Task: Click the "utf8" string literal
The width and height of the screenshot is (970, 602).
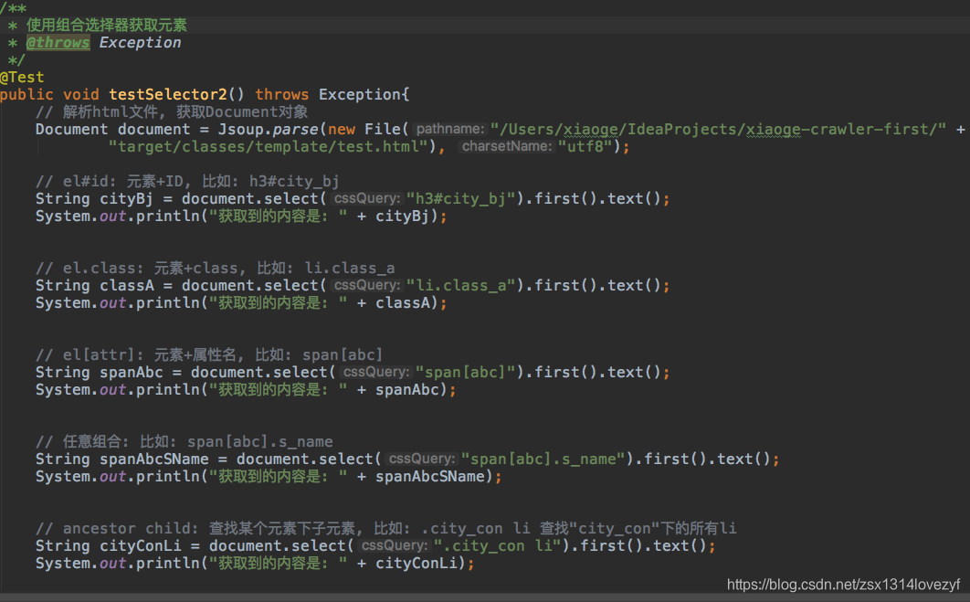Action: (x=585, y=147)
